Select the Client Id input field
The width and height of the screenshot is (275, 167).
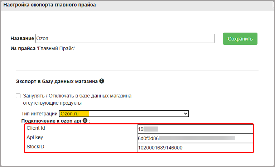tap(195, 129)
